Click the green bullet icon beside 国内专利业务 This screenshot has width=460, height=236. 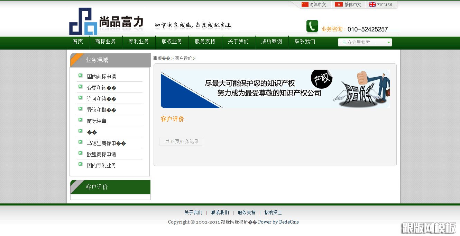pos(80,164)
